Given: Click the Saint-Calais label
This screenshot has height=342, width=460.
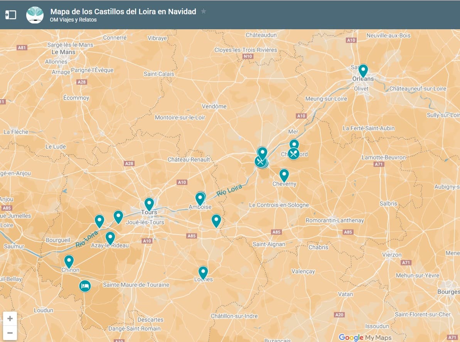Looking at the screenshot, I should pyautogui.click(x=159, y=74).
